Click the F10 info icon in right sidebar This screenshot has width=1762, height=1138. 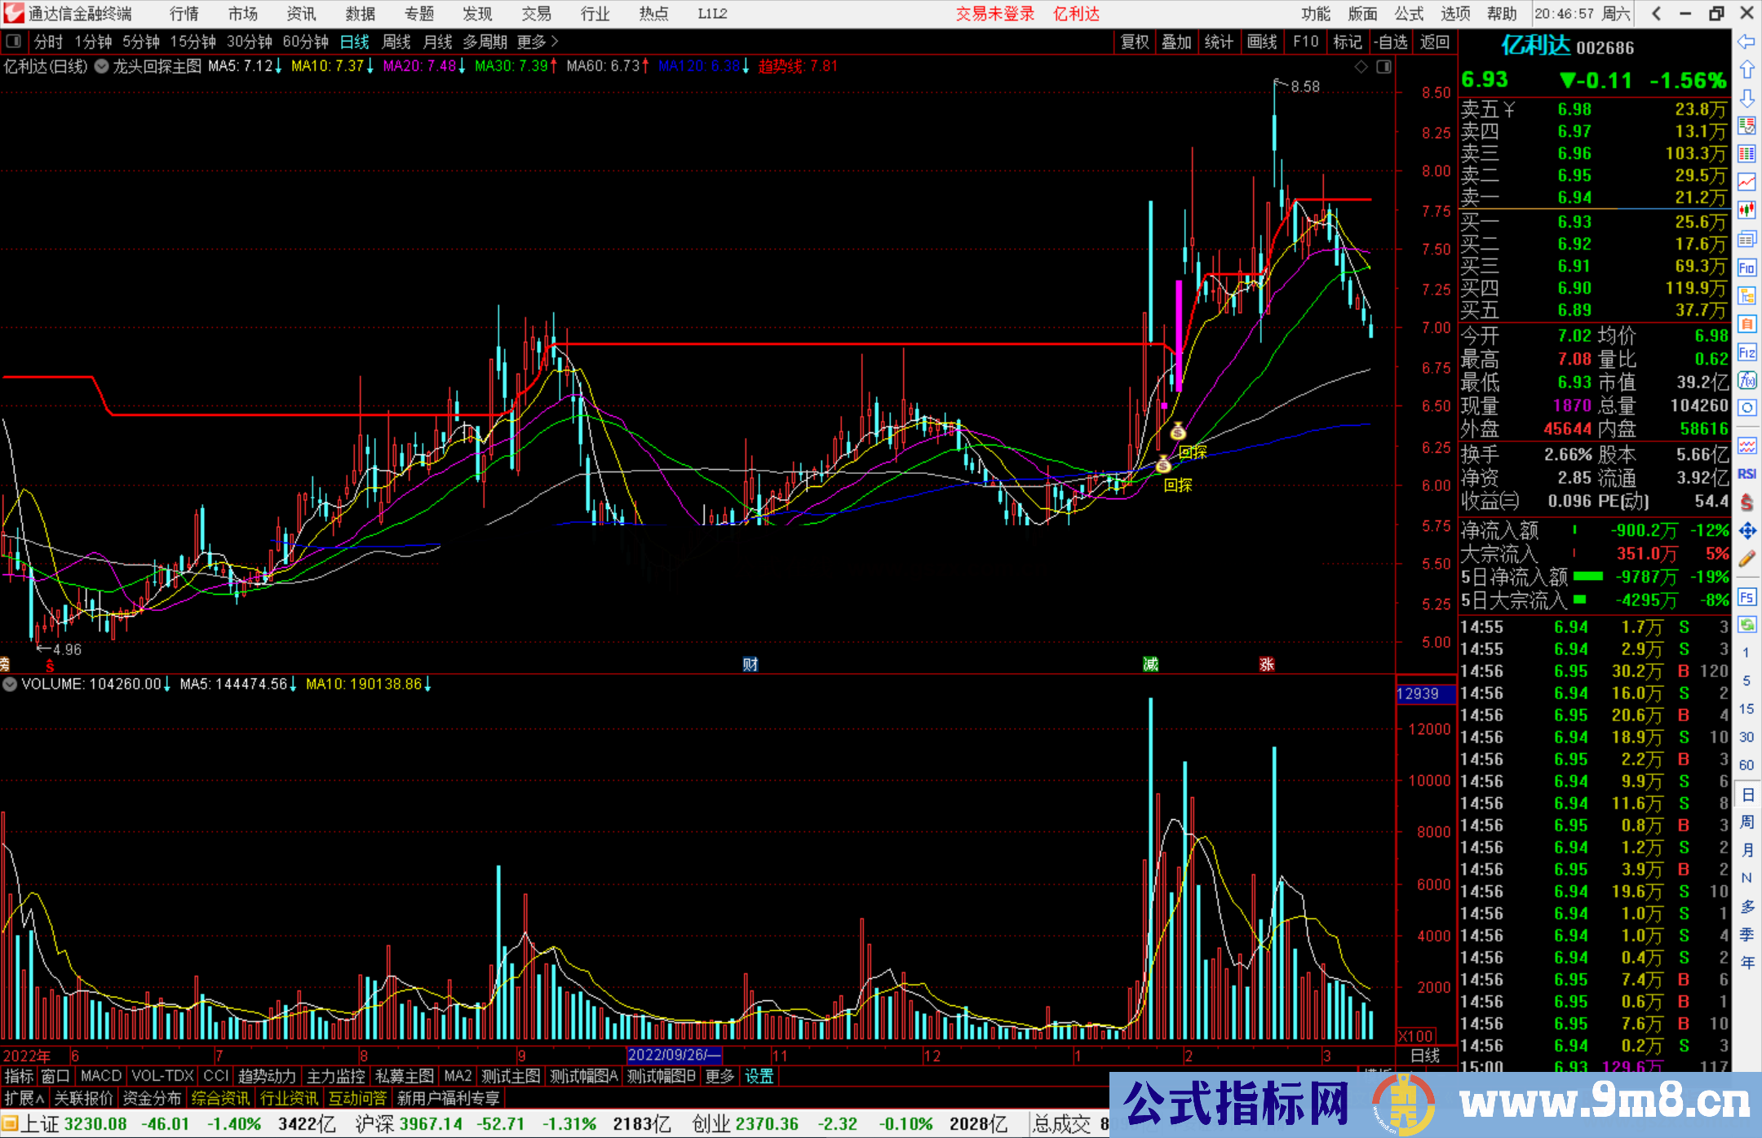tap(1747, 268)
